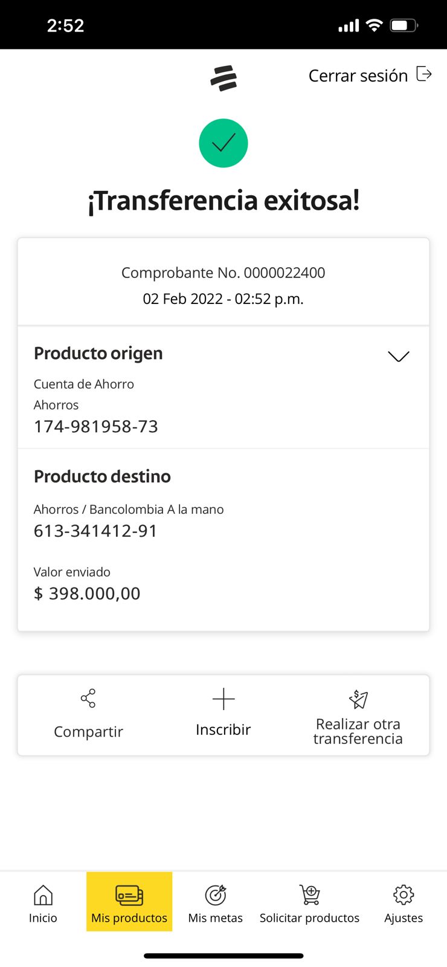The height and width of the screenshot is (967, 447).
Task: Tap the logout arrow icon
Action: coord(425,74)
